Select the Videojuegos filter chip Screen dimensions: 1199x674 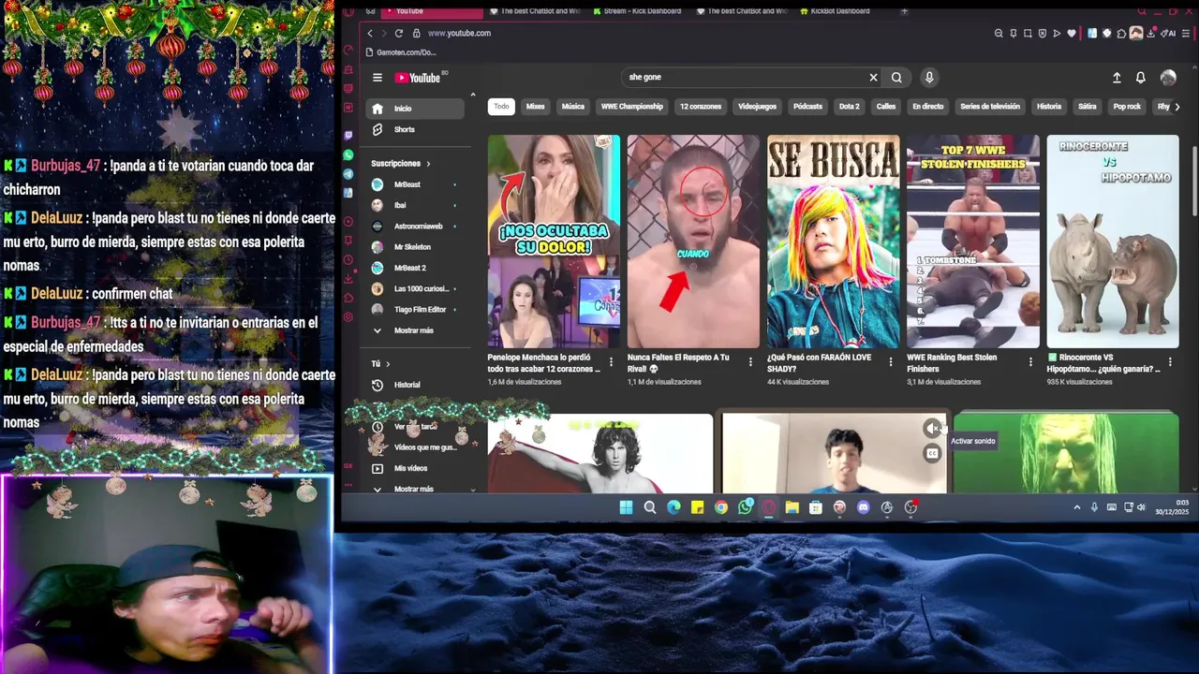coord(757,107)
